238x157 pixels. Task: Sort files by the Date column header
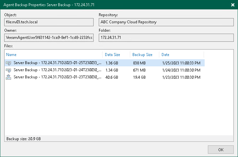[165, 55]
